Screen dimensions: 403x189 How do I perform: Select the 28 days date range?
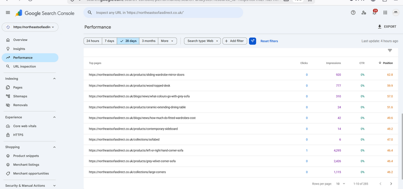coord(128,41)
